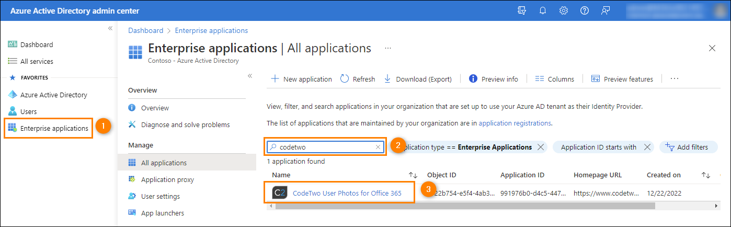The image size is (731, 227).
Task: Select created date 12/22/2022 cell
Action: 664,193
